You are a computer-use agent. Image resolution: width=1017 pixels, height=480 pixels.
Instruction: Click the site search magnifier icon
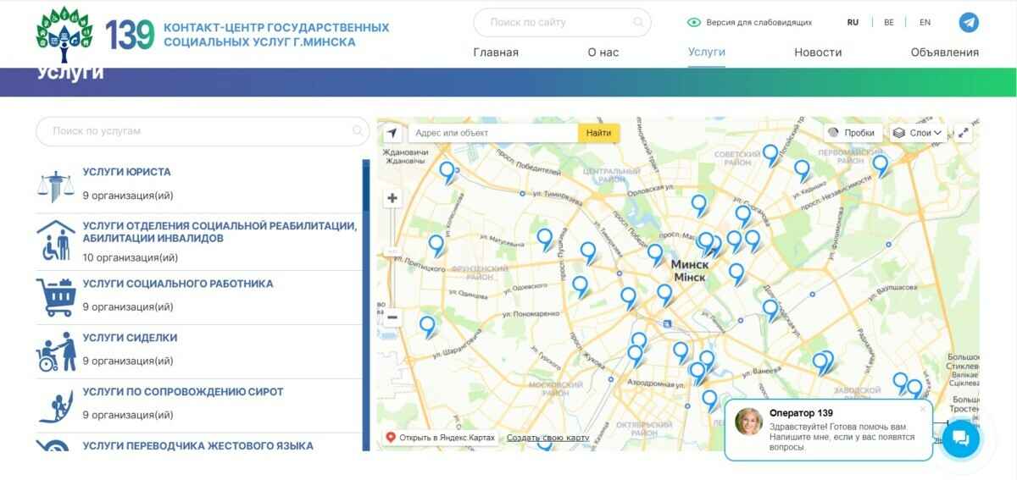coord(639,23)
